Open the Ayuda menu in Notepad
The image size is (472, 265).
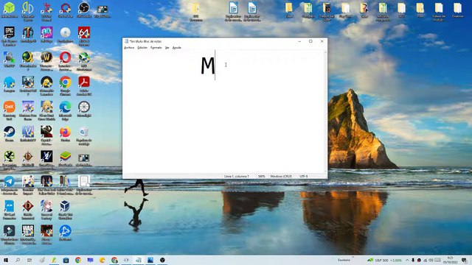tap(177, 48)
